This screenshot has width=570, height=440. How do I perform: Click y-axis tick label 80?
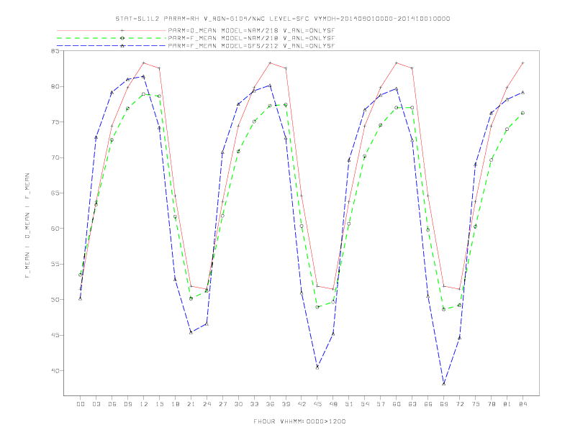point(55,86)
